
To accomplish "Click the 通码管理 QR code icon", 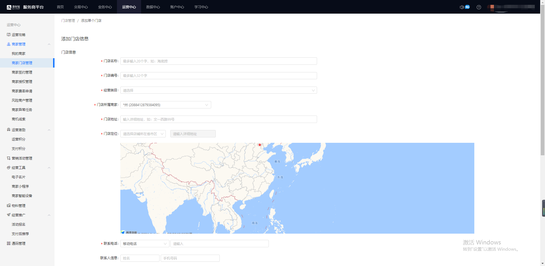I will coord(9,243).
